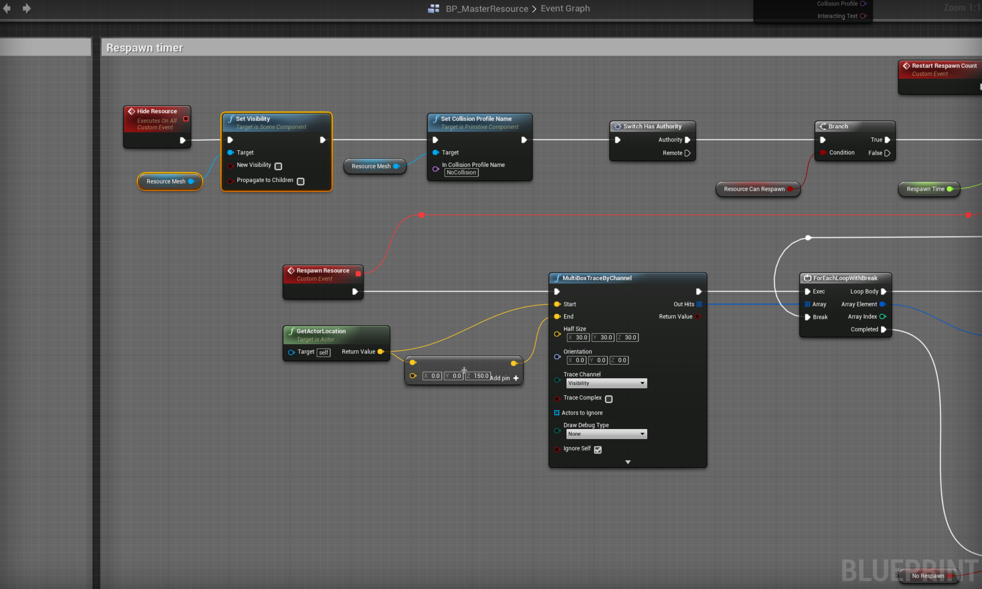Image resolution: width=982 pixels, height=589 pixels.
Task: Click the forward navigation arrow
Action: click(26, 8)
